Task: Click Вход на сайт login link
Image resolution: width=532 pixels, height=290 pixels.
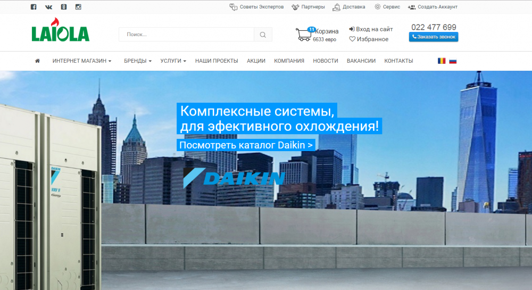Action: pos(371,29)
